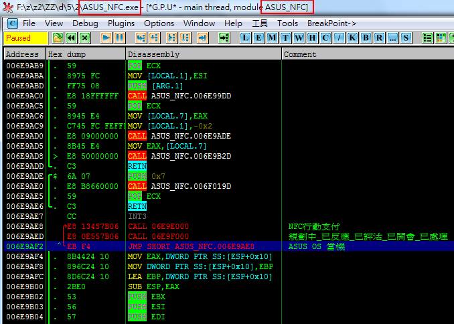This screenshot has width=454, height=324.
Task: Show Executable modules with E button
Action: click(258, 38)
